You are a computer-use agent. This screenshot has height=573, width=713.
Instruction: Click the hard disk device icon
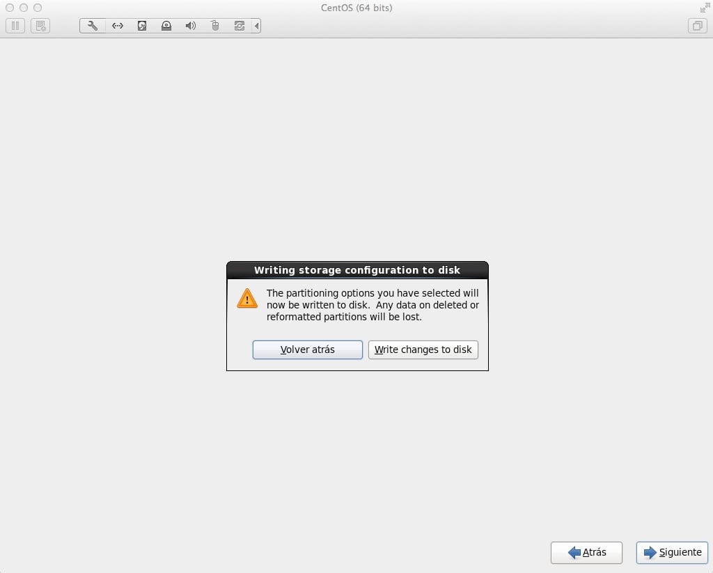pyautogui.click(x=142, y=26)
